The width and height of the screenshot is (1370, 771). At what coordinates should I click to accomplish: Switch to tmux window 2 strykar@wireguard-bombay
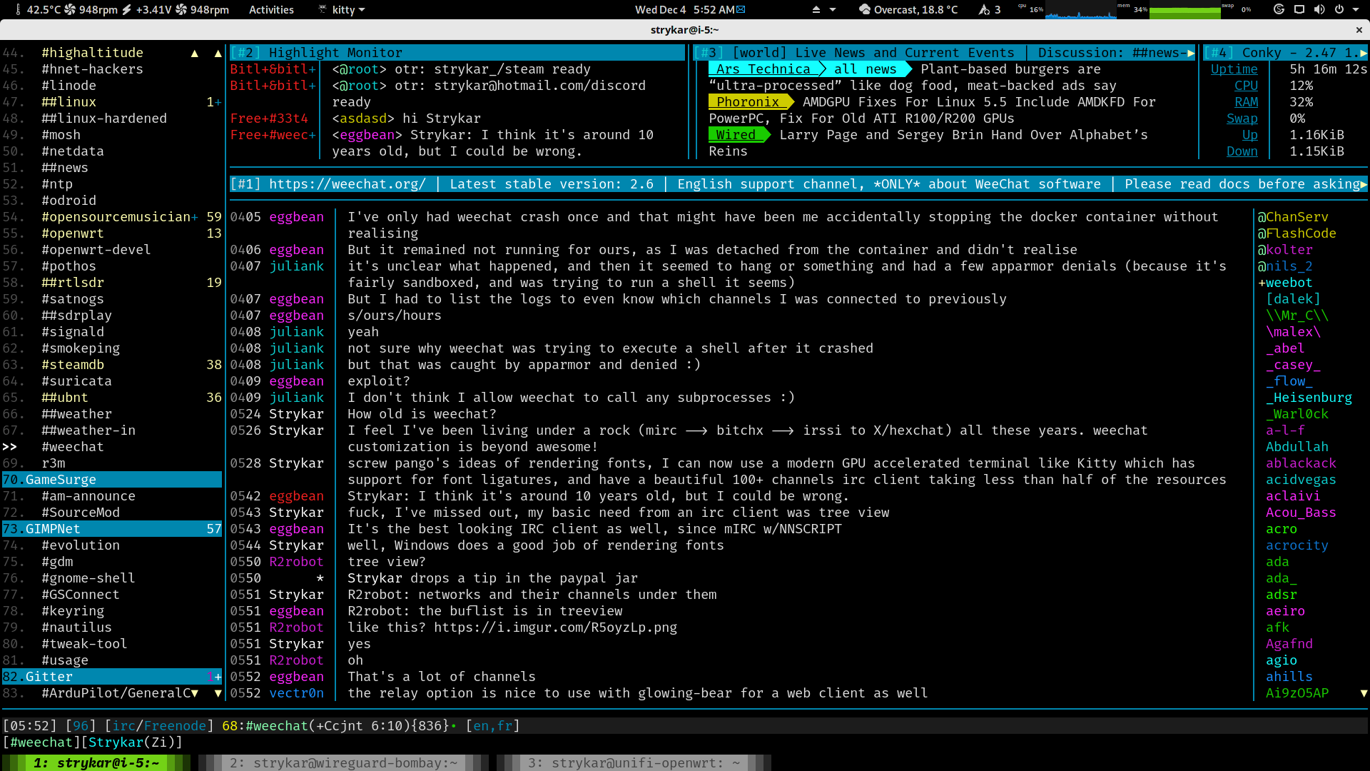342,762
